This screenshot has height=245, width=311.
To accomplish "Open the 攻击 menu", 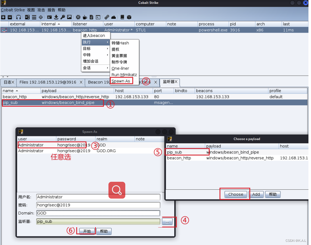I will click(41, 10).
